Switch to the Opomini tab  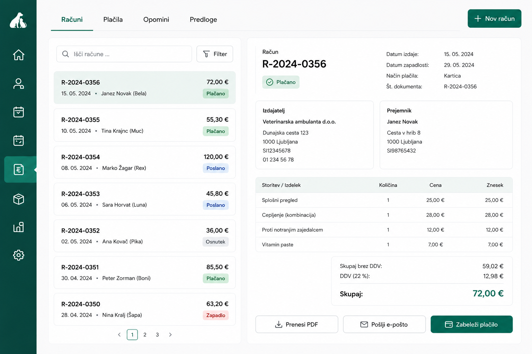coord(156,20)
